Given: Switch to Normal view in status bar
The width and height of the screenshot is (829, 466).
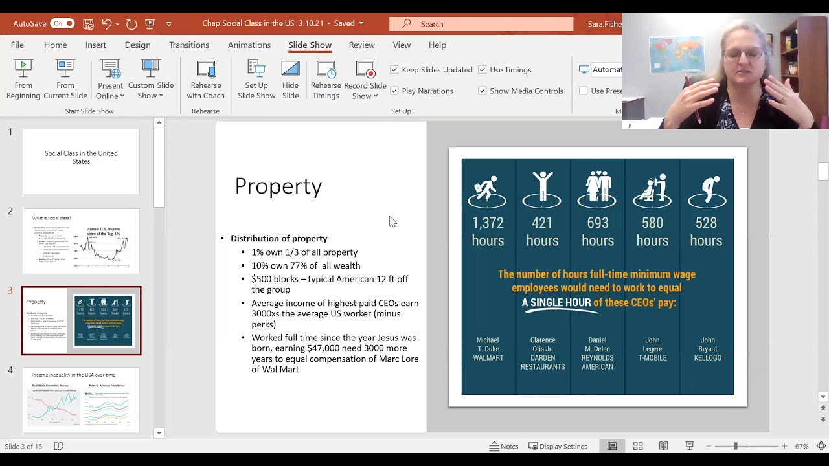Looking at the screenshot, I should pos(612,446).
